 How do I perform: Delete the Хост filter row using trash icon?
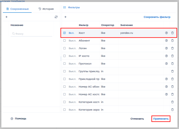point(172,33)
